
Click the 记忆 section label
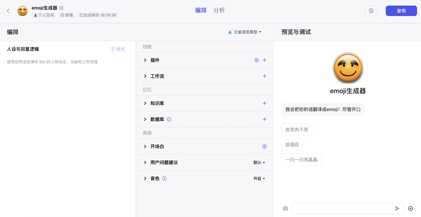(x=147, y=90)
